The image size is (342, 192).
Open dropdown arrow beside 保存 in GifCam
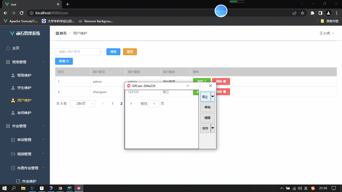click(213, 128)
